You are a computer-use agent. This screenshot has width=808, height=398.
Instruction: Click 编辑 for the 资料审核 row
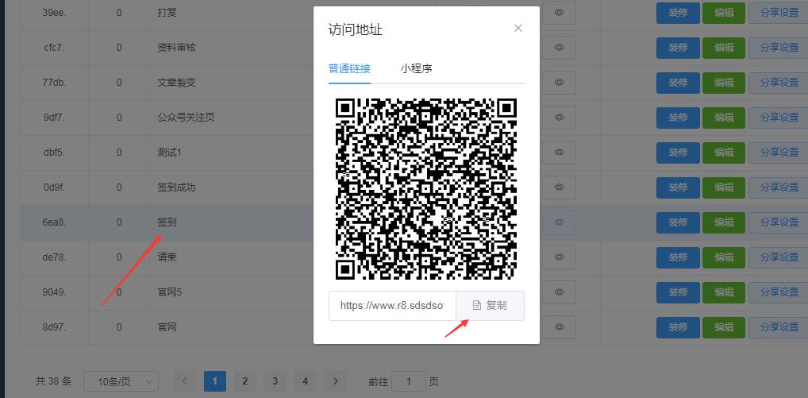(724, 48)
